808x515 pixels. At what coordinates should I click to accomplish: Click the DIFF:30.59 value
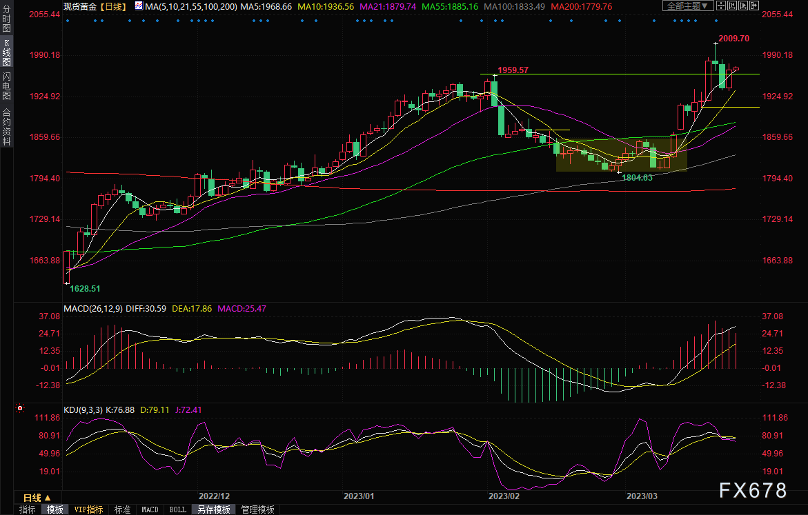(x=146, y=309)
